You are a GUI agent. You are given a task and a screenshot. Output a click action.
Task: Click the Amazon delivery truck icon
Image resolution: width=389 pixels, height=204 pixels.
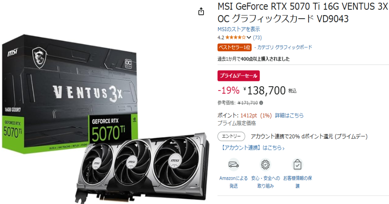233,164
